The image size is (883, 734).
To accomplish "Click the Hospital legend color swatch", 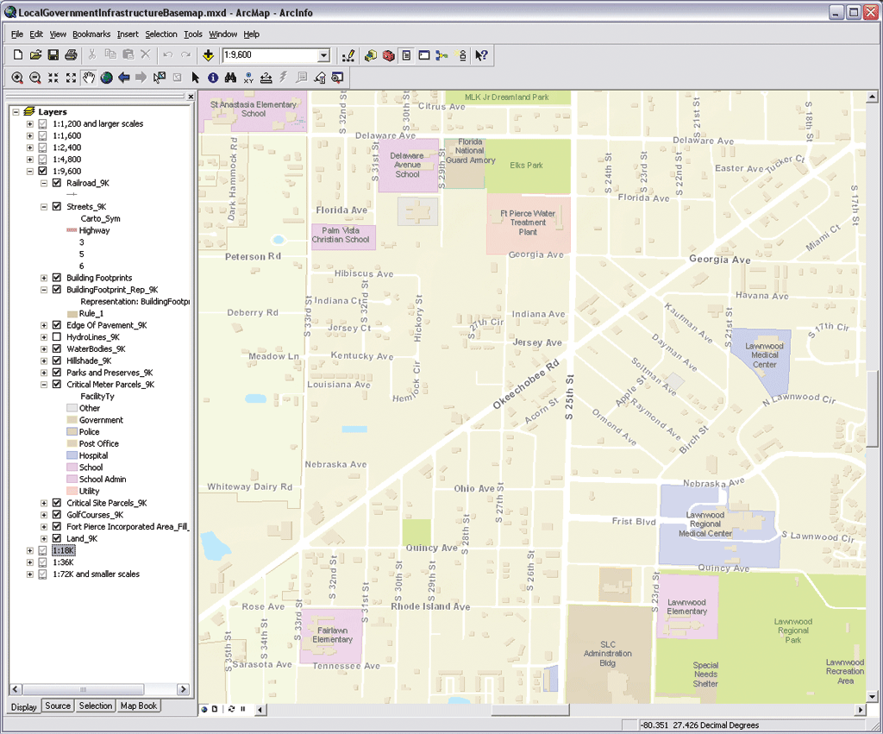I will (x=72, y=455).
